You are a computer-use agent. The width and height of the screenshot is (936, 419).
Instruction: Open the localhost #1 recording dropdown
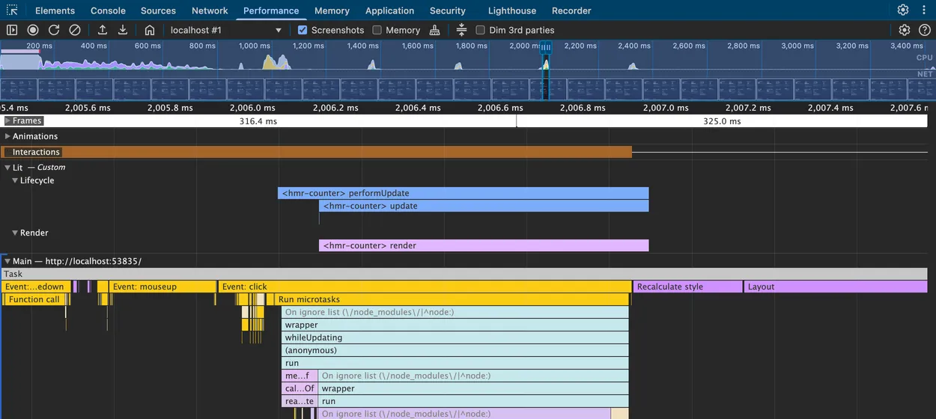[225, 30]
